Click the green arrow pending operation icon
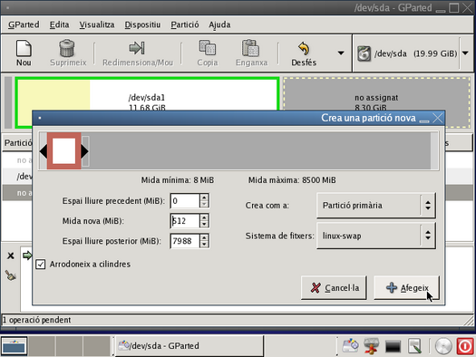Viewport: 476px width, 357px height. pos(27,256)
